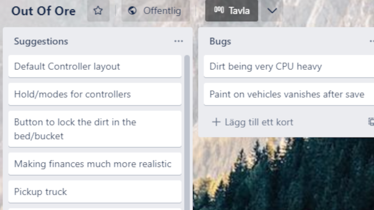Select the Bugs list title
Screen dimensions: 374x210
coord(220,41)
